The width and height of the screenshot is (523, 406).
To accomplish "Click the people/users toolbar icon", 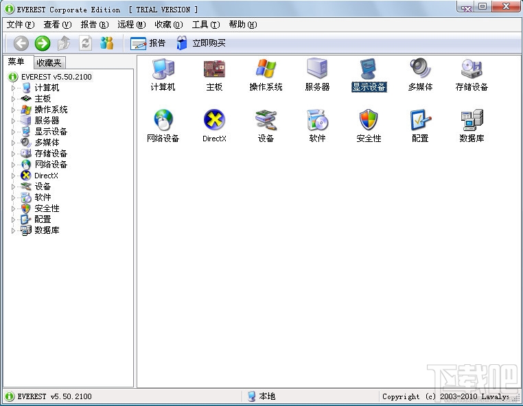I will point(107,43).
